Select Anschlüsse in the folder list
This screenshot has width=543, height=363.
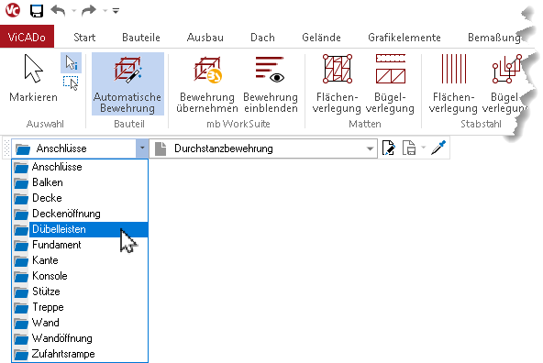tap(80, 167)
